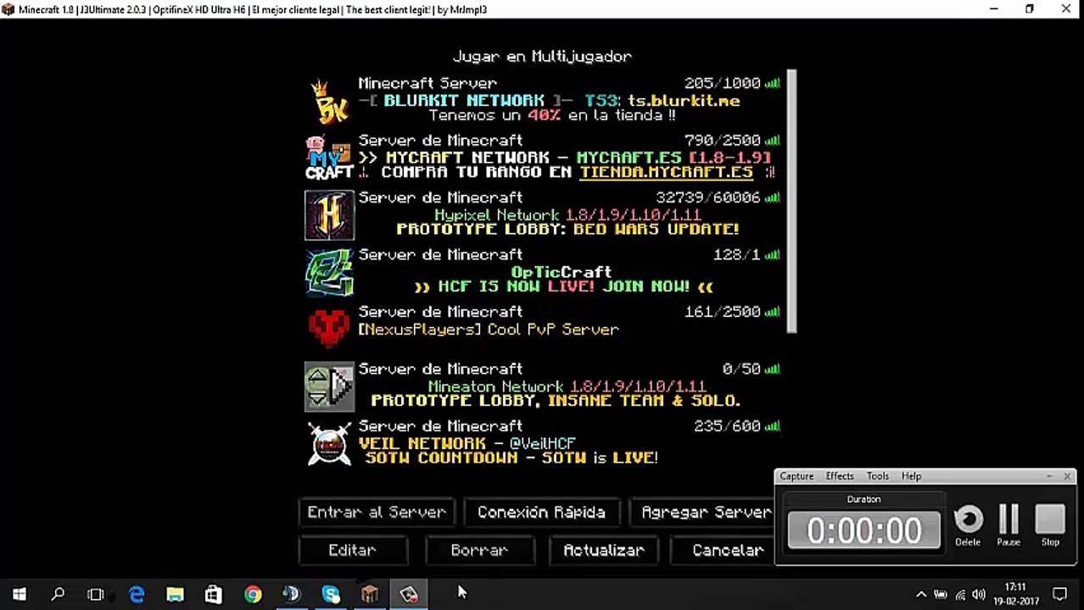1084x610 pixels.
Task: Select 'PROTOTYPE LOBBY, INSANE TEAM & SOLO.' text
Action: [556, 401]
